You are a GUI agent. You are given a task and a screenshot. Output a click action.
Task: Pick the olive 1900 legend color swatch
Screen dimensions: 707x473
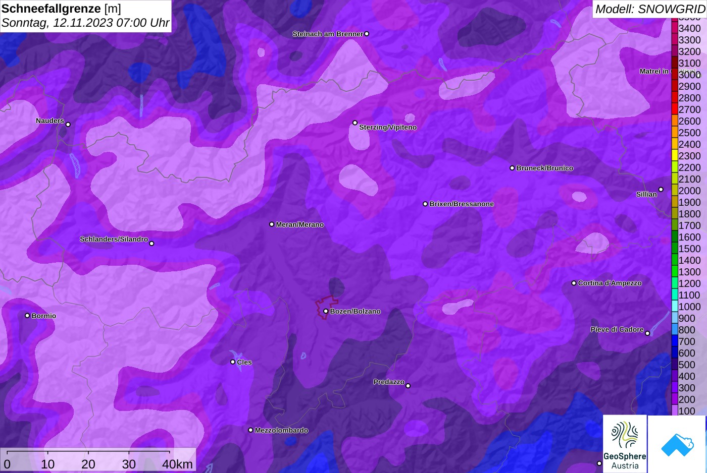tap(674, 202)
